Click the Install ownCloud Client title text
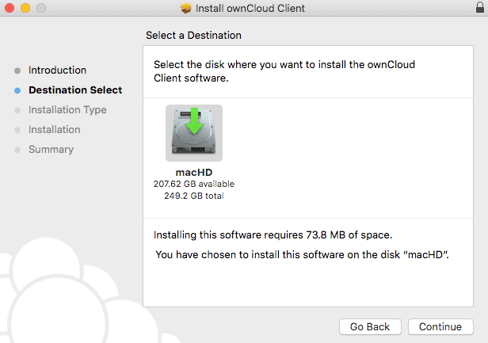The height and width of the screenshot is (343, 488). pyautogui.click(x=250, y=8)
